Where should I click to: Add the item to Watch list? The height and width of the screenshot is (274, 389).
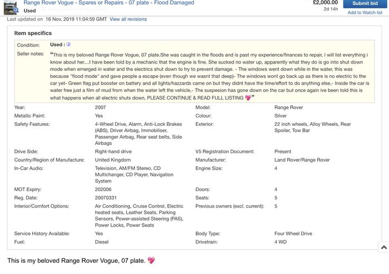[x=365, y=12]
